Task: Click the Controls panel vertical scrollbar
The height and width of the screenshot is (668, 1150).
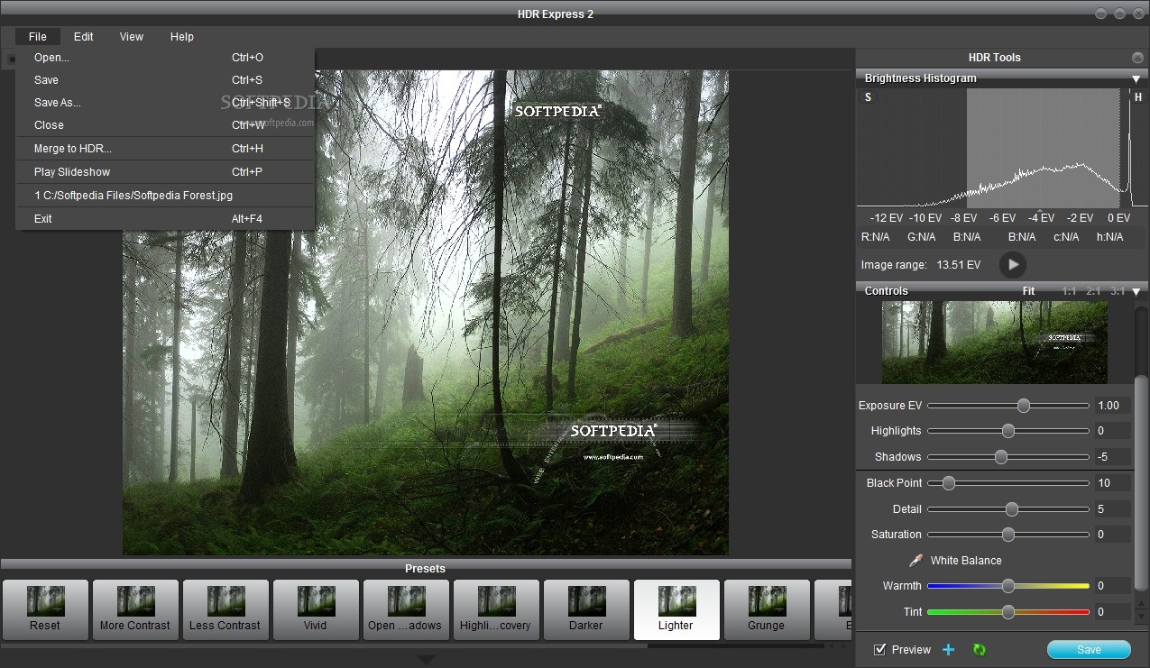Action: (x=1142, y=485)
